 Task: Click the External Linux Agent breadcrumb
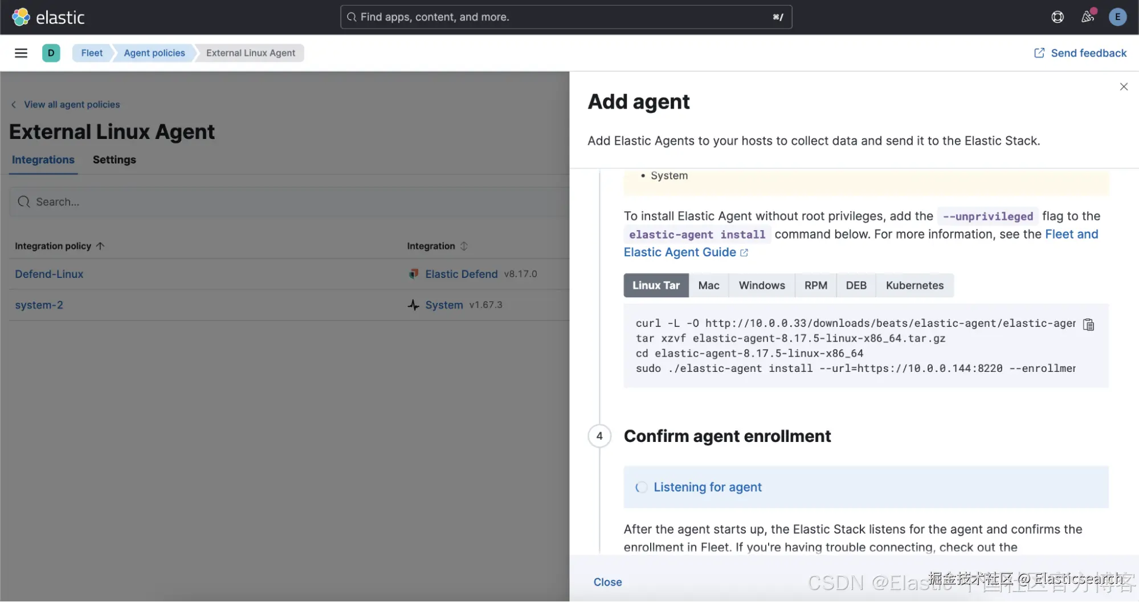tap(251, 53)
